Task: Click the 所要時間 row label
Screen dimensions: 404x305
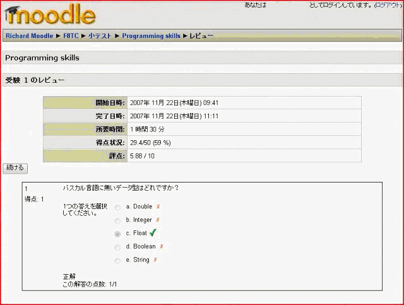Action: [110, 129]
